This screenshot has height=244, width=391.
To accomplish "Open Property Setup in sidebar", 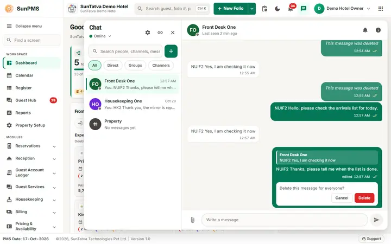I will (31, 125).
